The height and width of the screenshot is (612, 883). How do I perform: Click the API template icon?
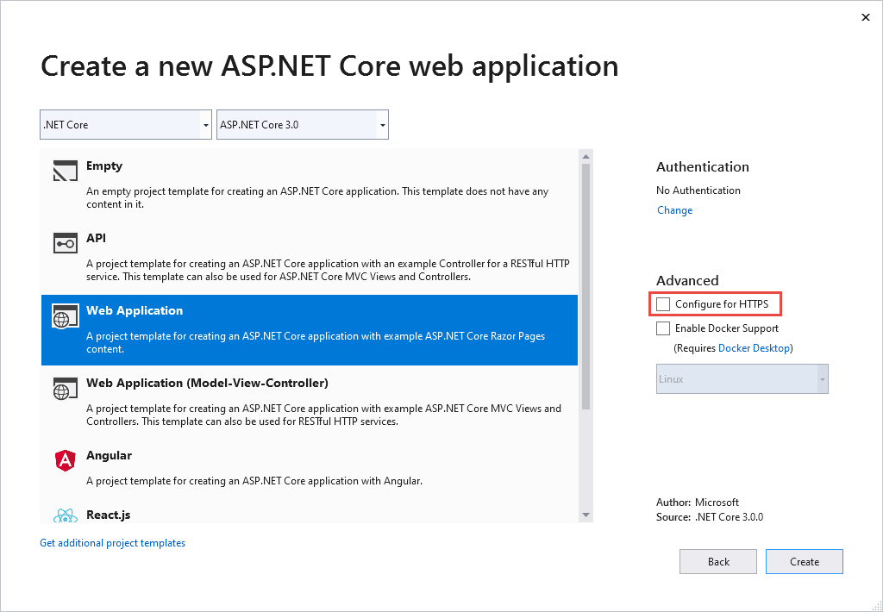66,243
